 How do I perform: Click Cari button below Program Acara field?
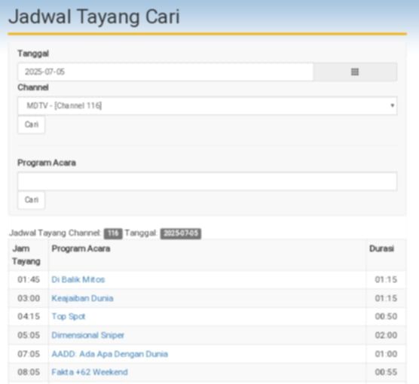coord(31,200)
